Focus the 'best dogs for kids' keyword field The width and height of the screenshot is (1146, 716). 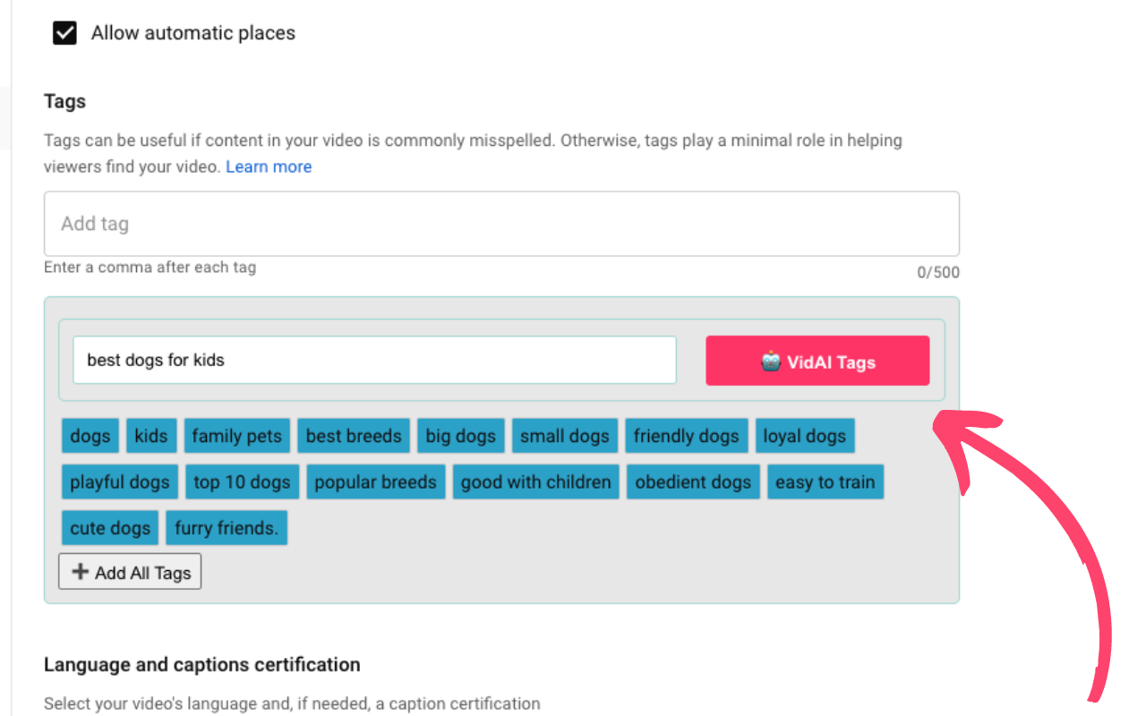374,361
